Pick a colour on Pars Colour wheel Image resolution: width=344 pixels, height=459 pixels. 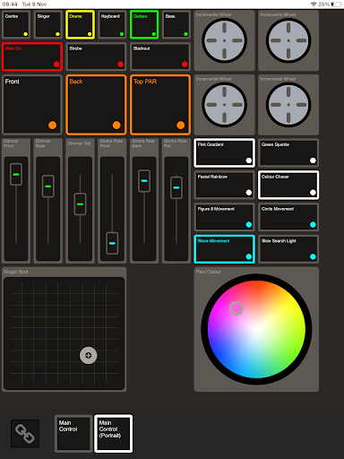[256, 329]
